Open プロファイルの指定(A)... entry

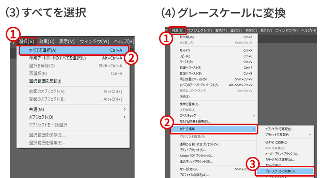pos(214,175)
